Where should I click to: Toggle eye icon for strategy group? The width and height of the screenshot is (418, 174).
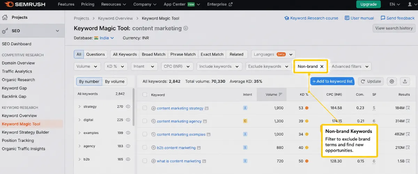(x=128, y=107)
